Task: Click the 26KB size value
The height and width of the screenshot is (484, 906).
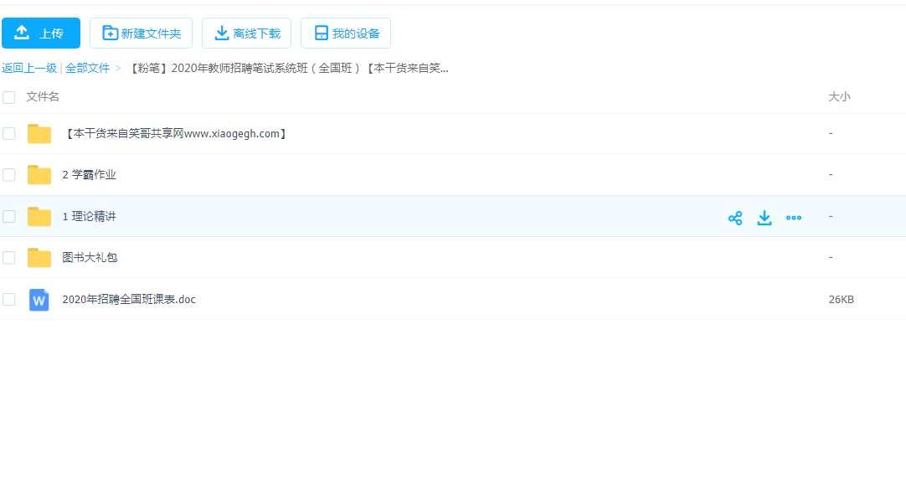Action: [x=841, y=299]
